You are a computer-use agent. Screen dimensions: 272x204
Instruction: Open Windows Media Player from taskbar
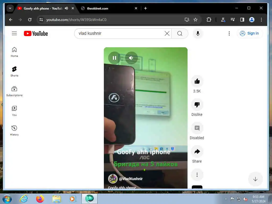(73, 199)
